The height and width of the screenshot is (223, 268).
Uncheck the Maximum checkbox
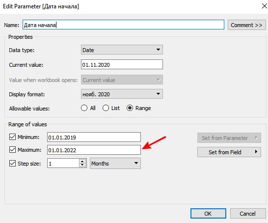coord(12,150)
